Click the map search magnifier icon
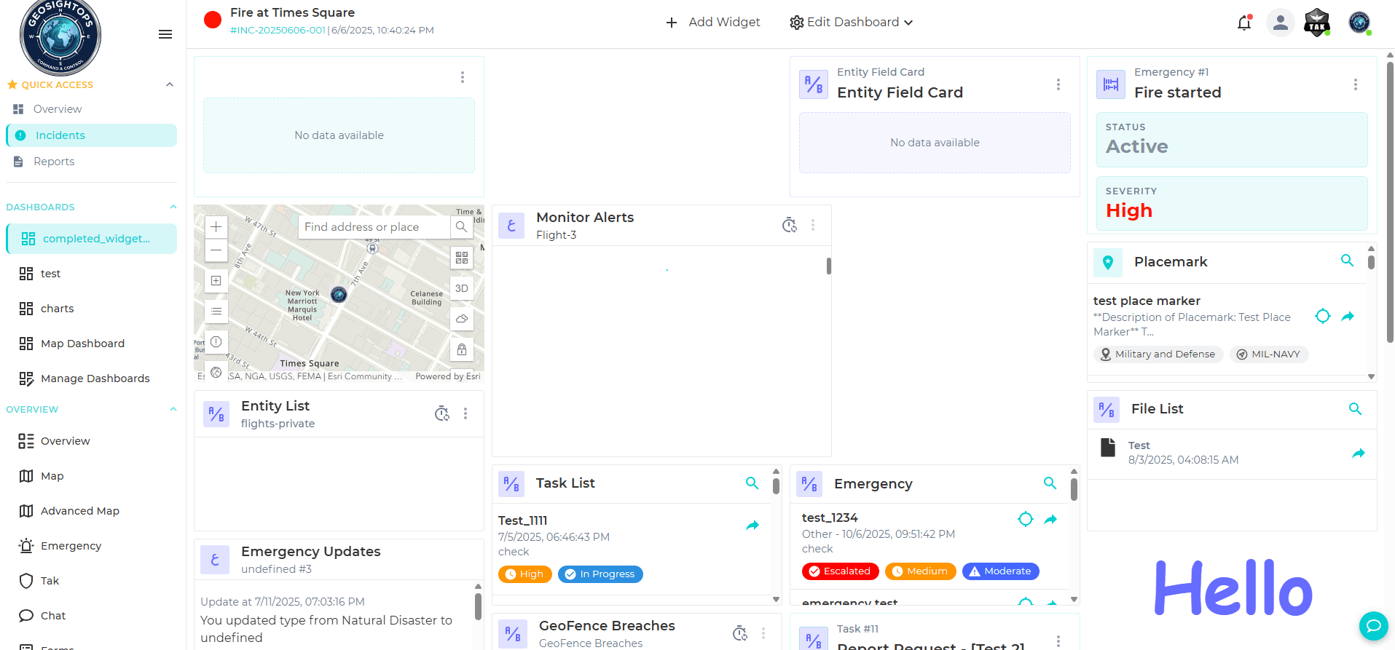Image resolution: width=1395 pixels, height=650 pixels. tap(461, 227)
